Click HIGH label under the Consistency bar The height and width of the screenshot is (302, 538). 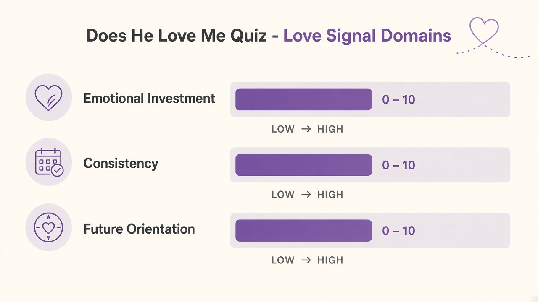click(330, 195)
